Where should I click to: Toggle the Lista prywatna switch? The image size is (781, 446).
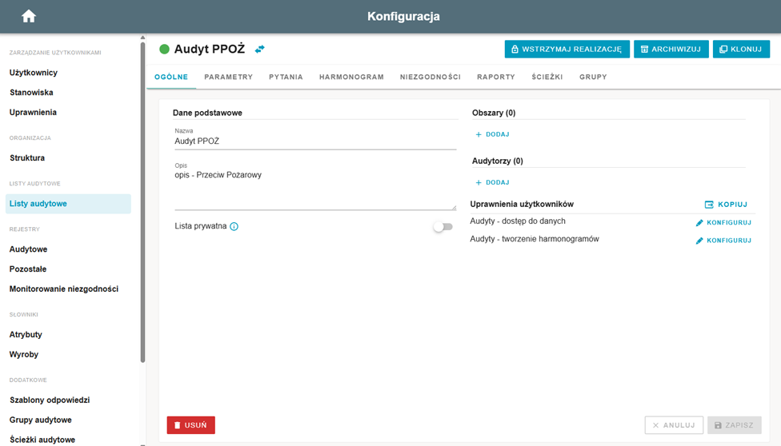pyautogui.click(x=443, y=227)
